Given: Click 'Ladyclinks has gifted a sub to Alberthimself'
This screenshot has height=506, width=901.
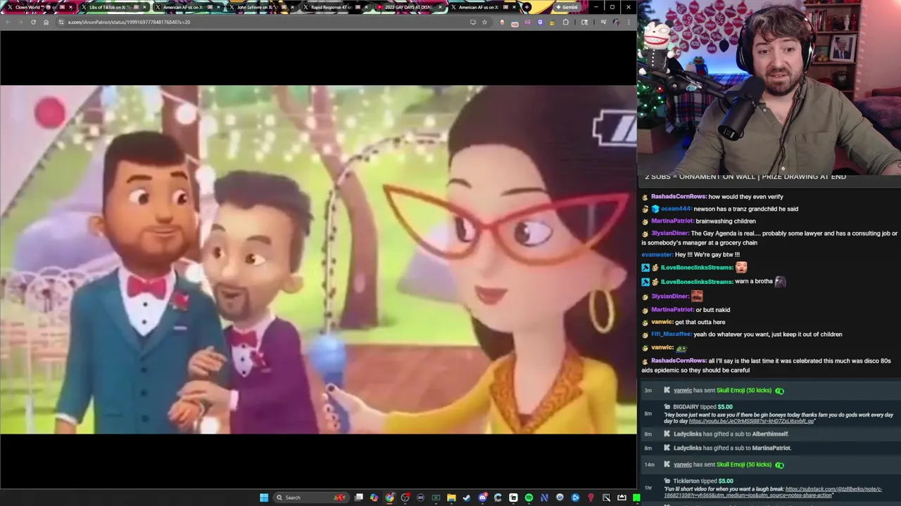Looking at the screenshot, I should pos(731,434).
